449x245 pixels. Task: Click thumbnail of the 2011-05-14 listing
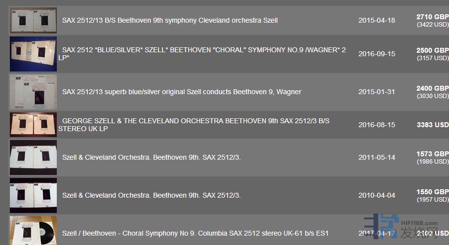pos(33,157)
